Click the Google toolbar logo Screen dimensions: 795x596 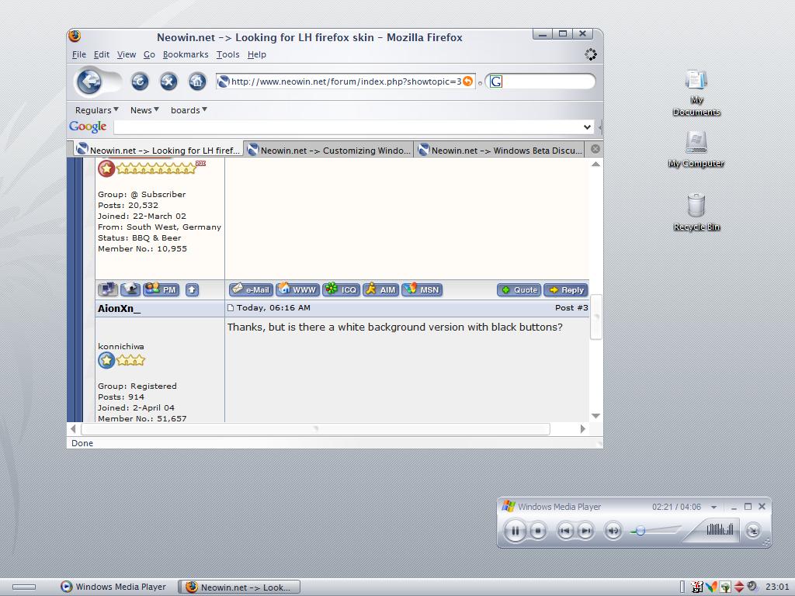pos(88,126)
